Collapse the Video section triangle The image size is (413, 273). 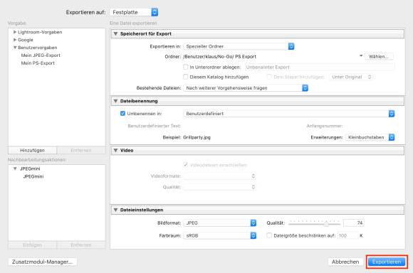pyautogui.click(x=115, y=151)
